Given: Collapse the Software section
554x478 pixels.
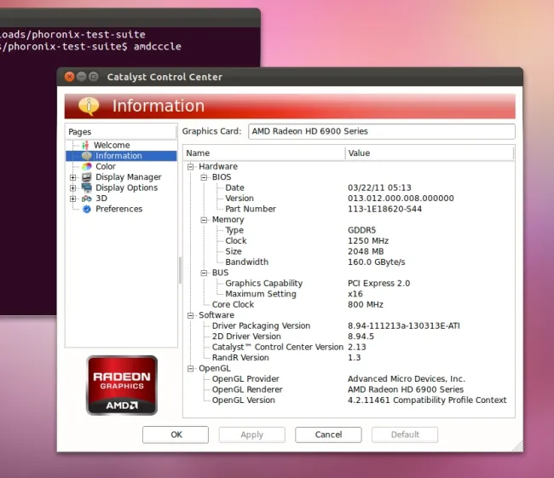Looking at the screenshot, I should (190, 315).
